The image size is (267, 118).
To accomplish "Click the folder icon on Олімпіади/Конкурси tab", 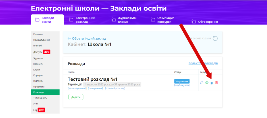I will (153, 20).
